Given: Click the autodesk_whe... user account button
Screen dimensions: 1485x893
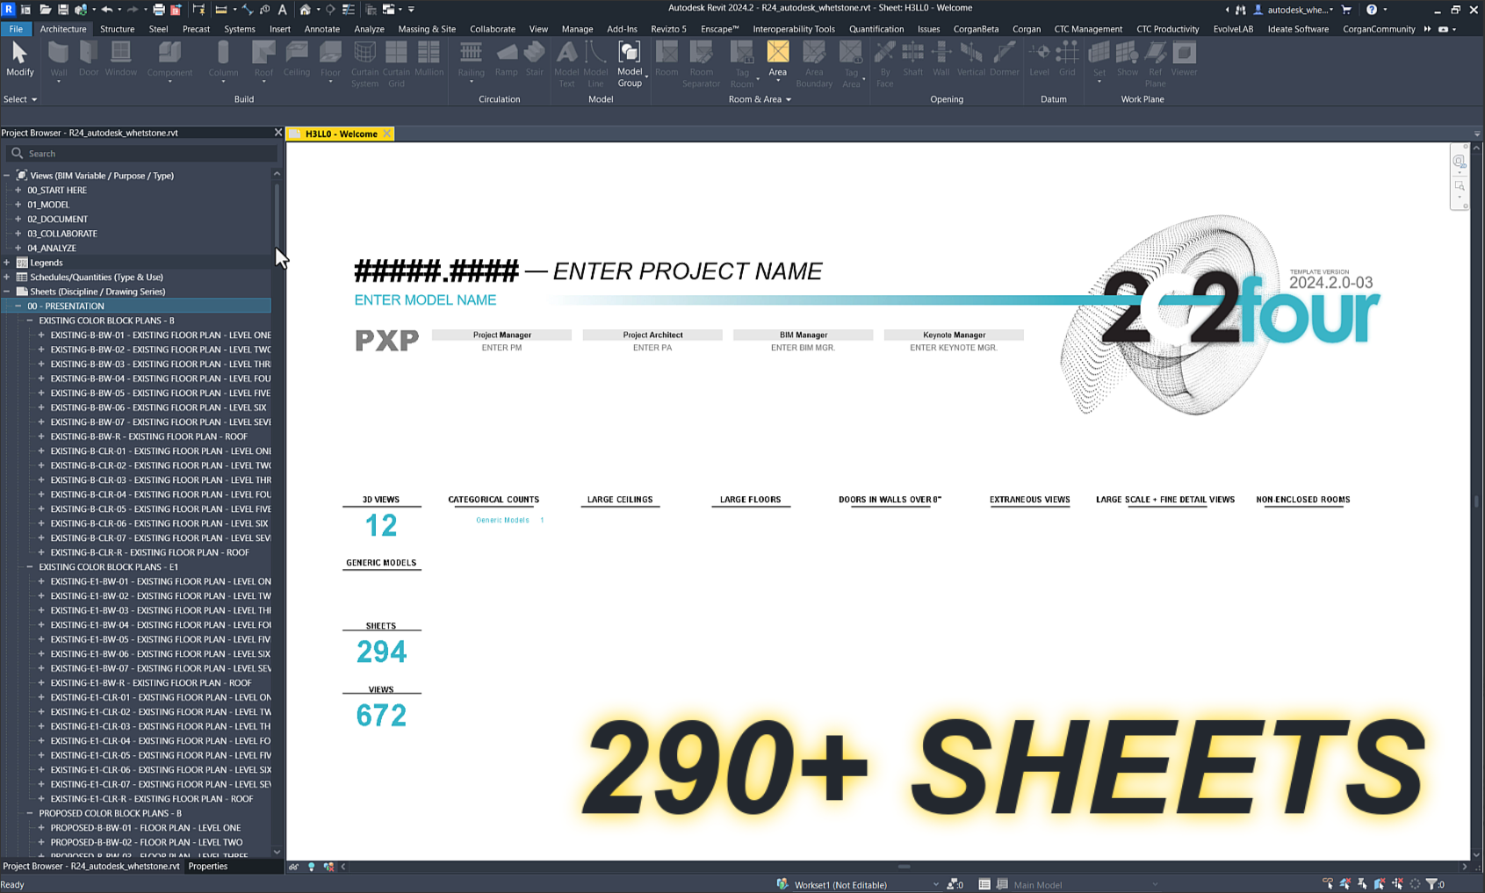Looking at the screenshot, I should (1294, 10).
